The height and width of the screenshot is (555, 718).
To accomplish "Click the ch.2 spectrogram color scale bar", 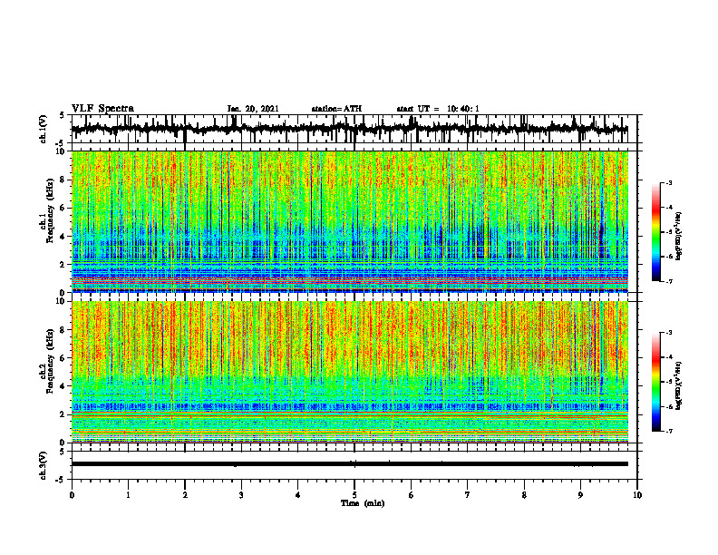I will [x=656, y=382].
